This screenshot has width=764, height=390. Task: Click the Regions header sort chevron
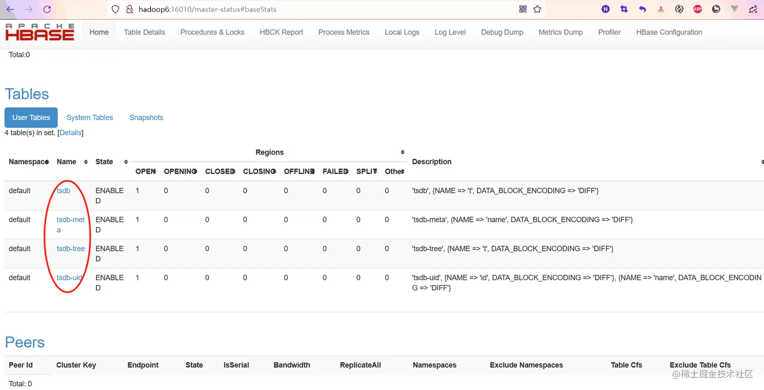[403, 152]
